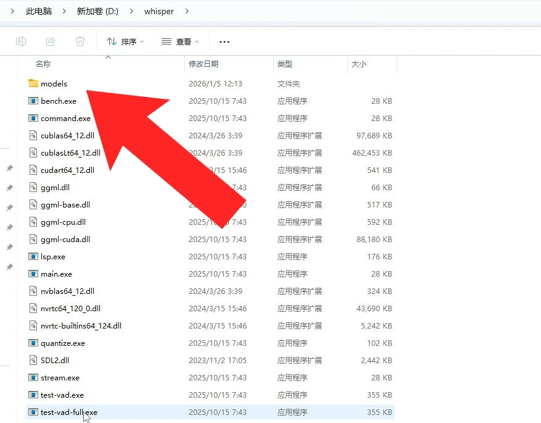Select the lsp.exe file icon
541x423 pixels.
(x=33, y=256)
